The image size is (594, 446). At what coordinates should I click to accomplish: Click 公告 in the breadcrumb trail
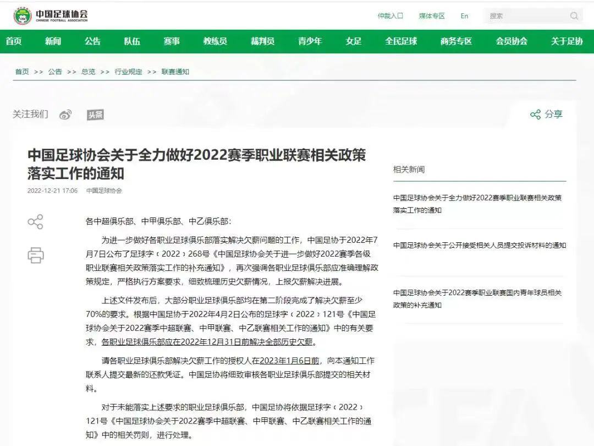[55, 72]
